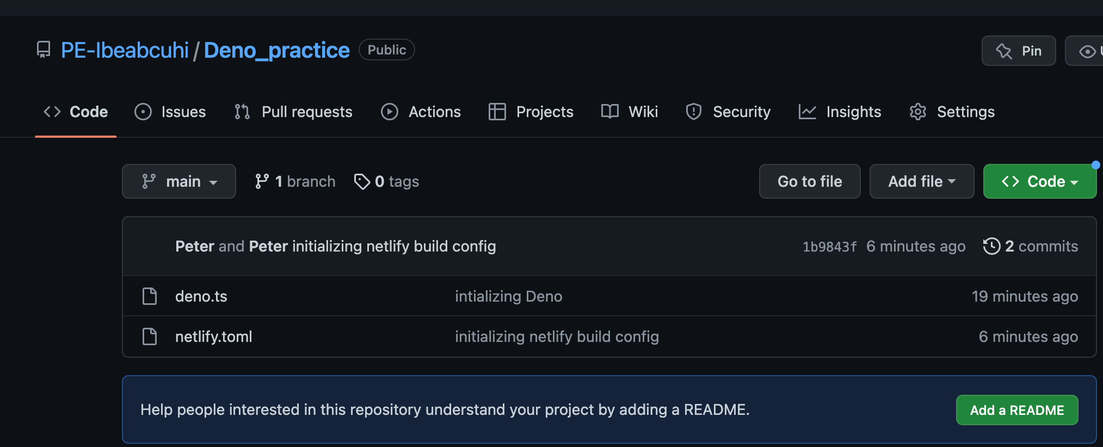Click the Security shield icon
The height and width of the screenshot is (447, 1103).
click(x=694, y=112)
